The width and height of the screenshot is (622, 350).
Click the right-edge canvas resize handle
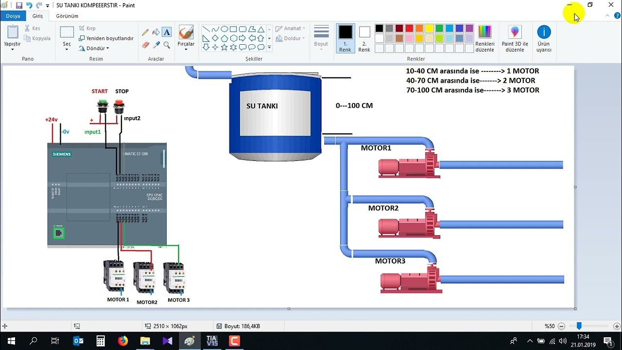point(575,187)
